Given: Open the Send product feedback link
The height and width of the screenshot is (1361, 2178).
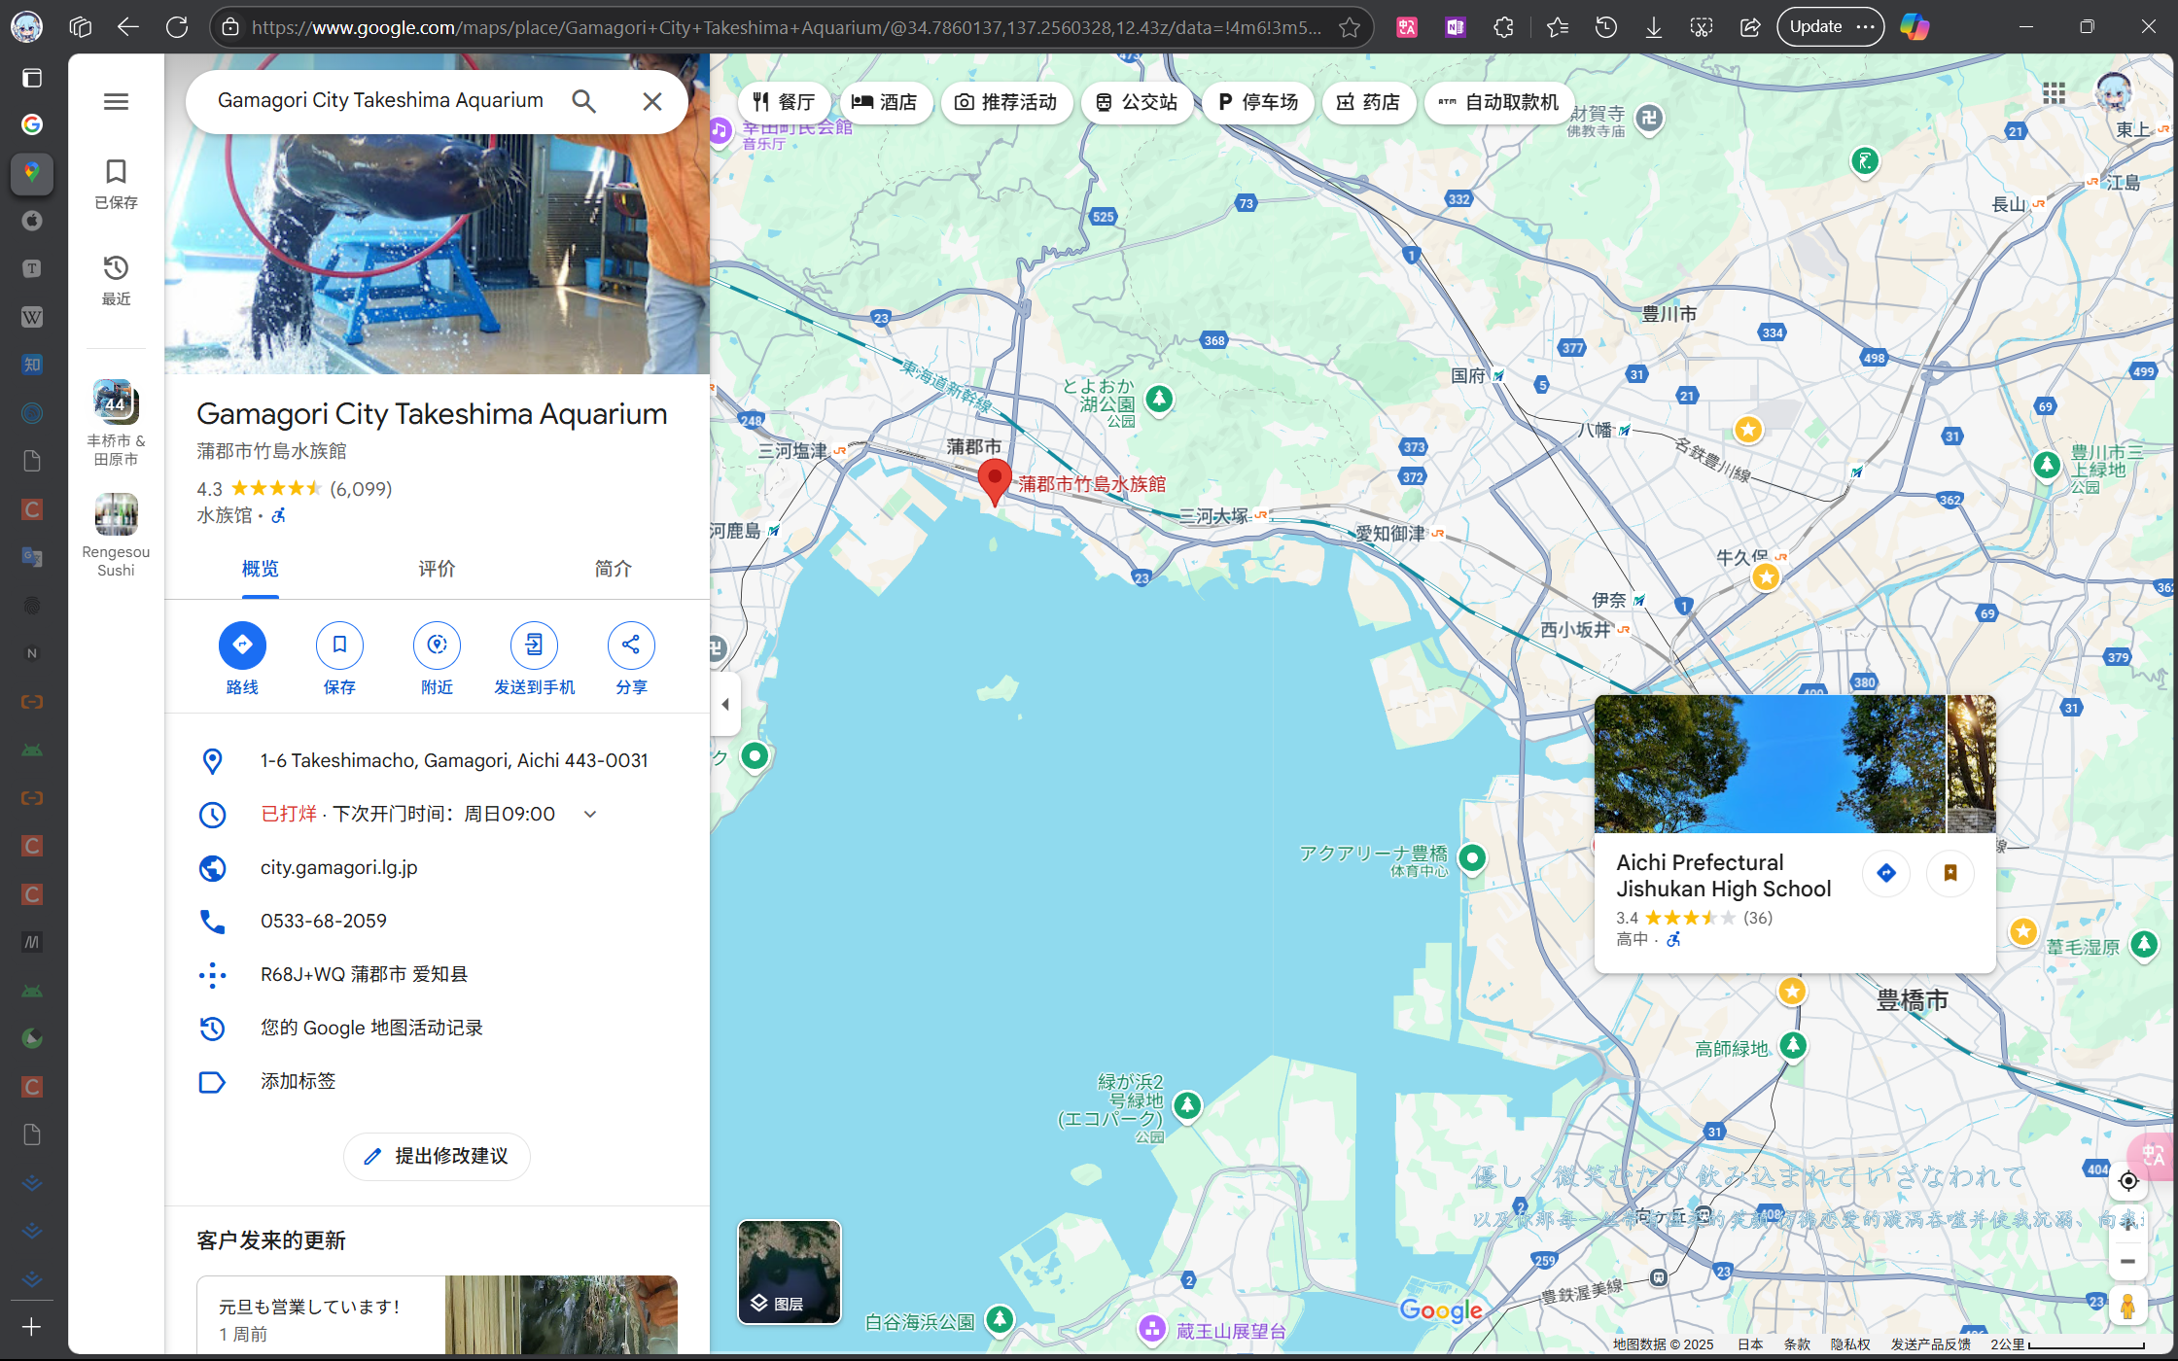Looking at the screenshot, I should click(x=1930, y=1344).
